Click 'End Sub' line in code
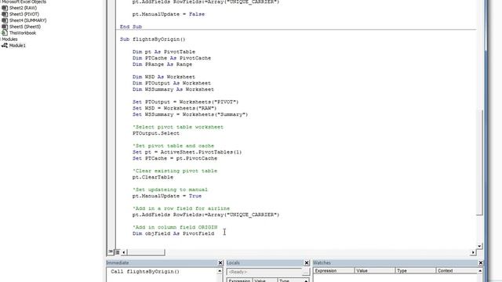 (131, 27)
